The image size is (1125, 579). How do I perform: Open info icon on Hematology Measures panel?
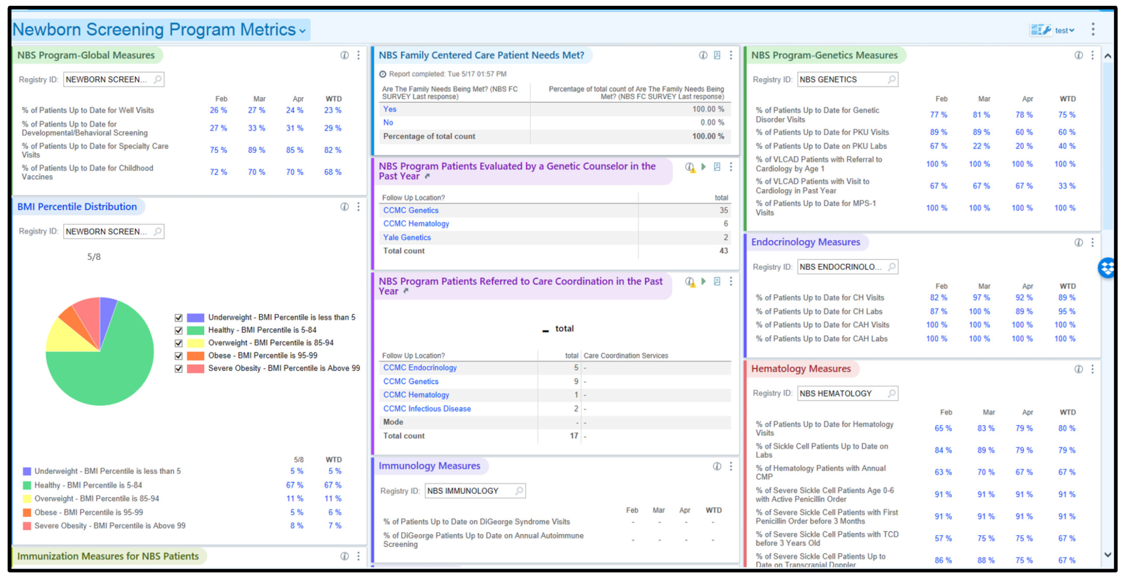(x=1078, y=369)
